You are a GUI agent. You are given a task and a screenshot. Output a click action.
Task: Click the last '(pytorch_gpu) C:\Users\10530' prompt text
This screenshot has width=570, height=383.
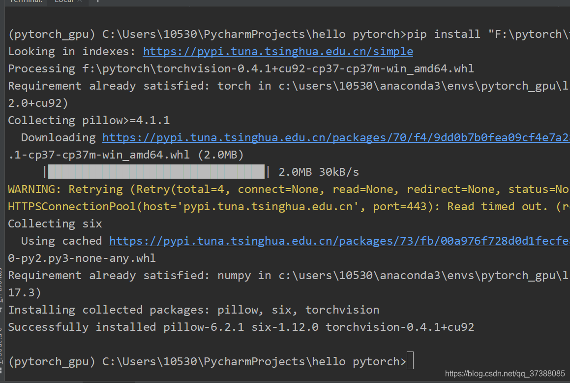(x=207, y=361)
